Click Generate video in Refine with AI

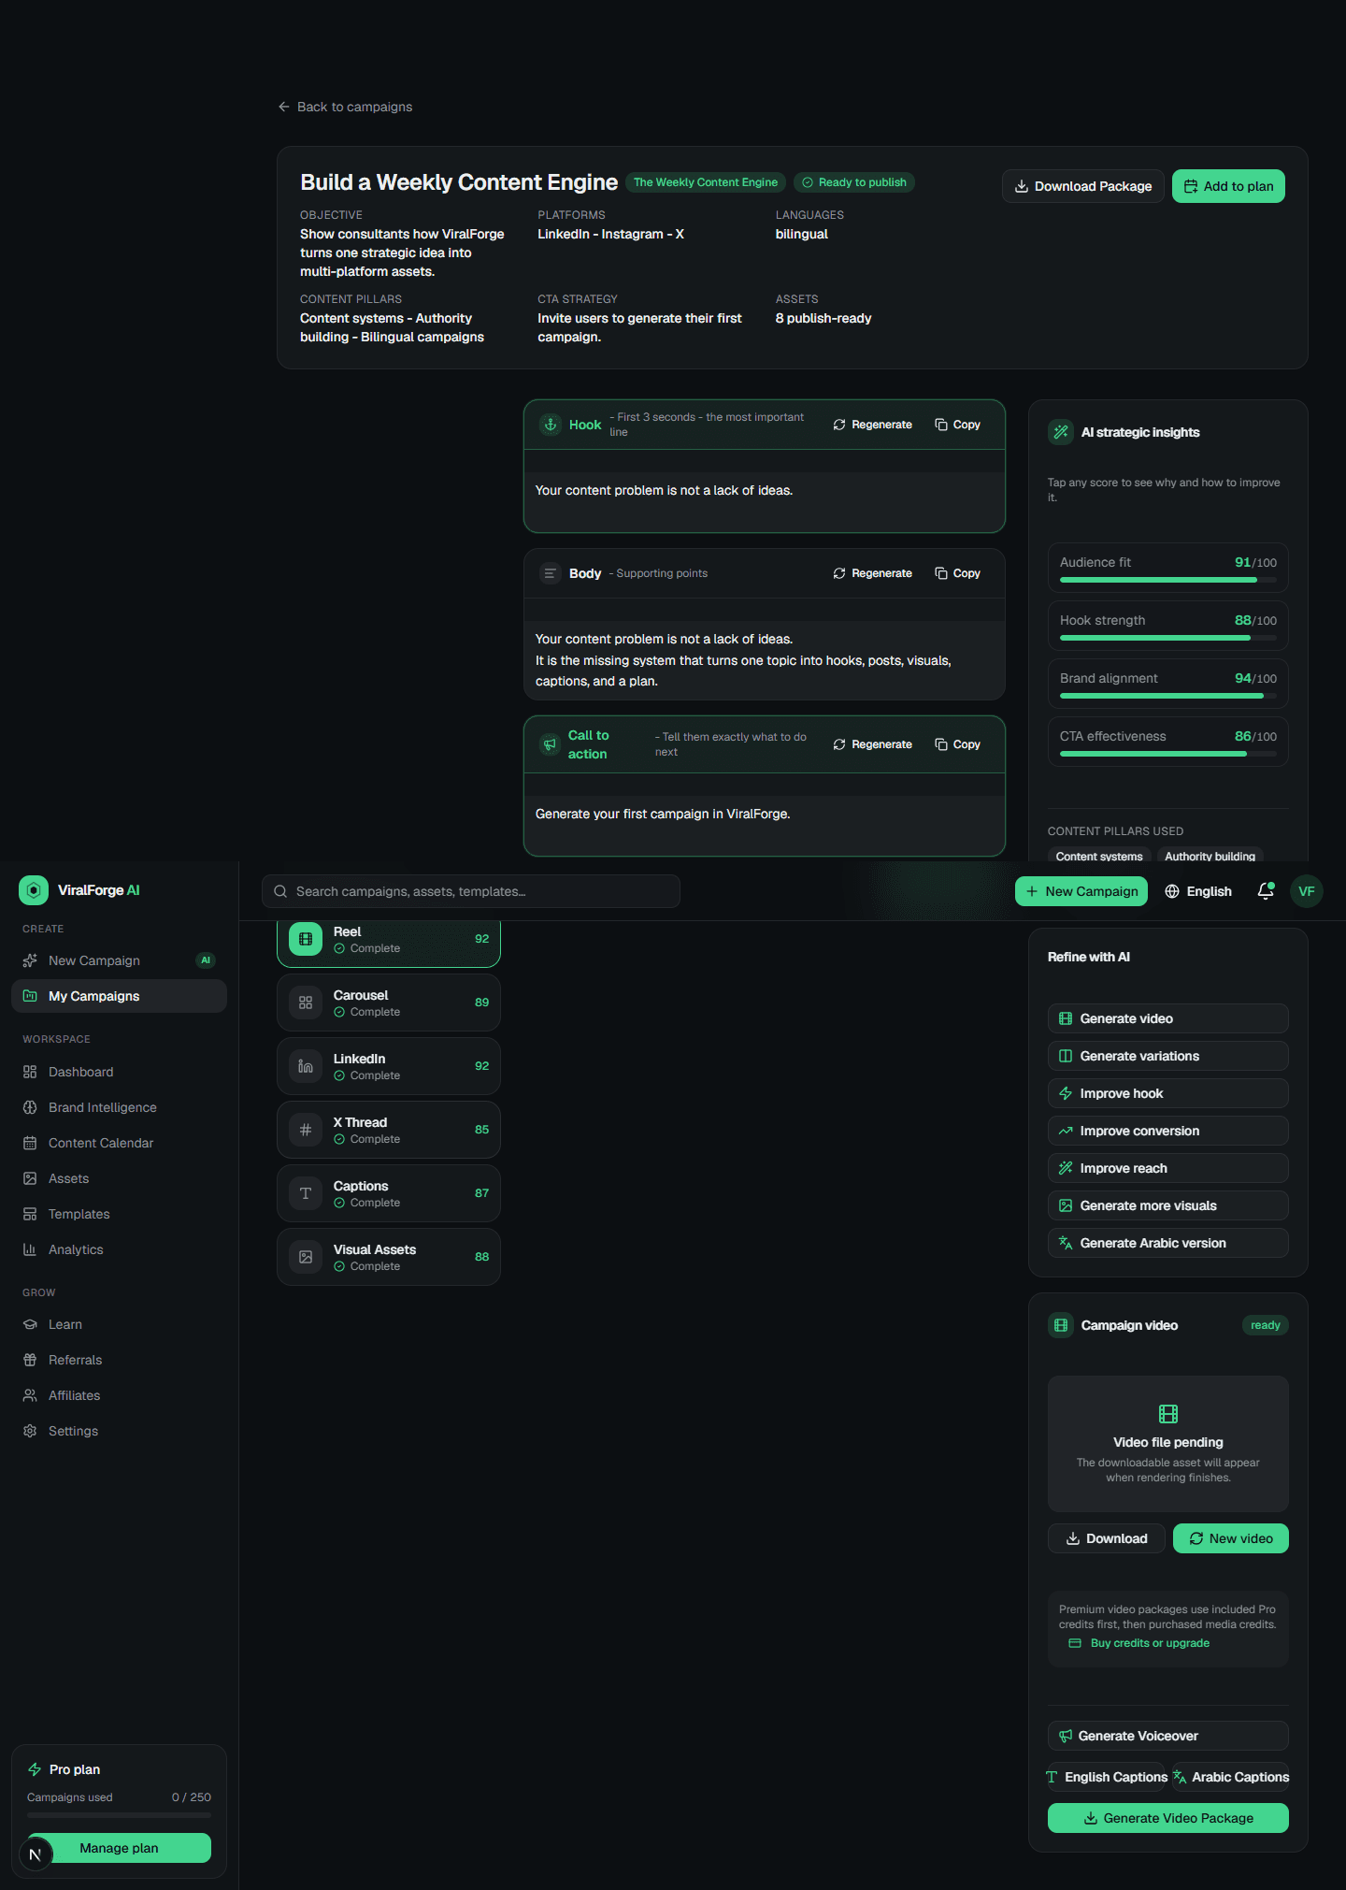point(1168,1018)
